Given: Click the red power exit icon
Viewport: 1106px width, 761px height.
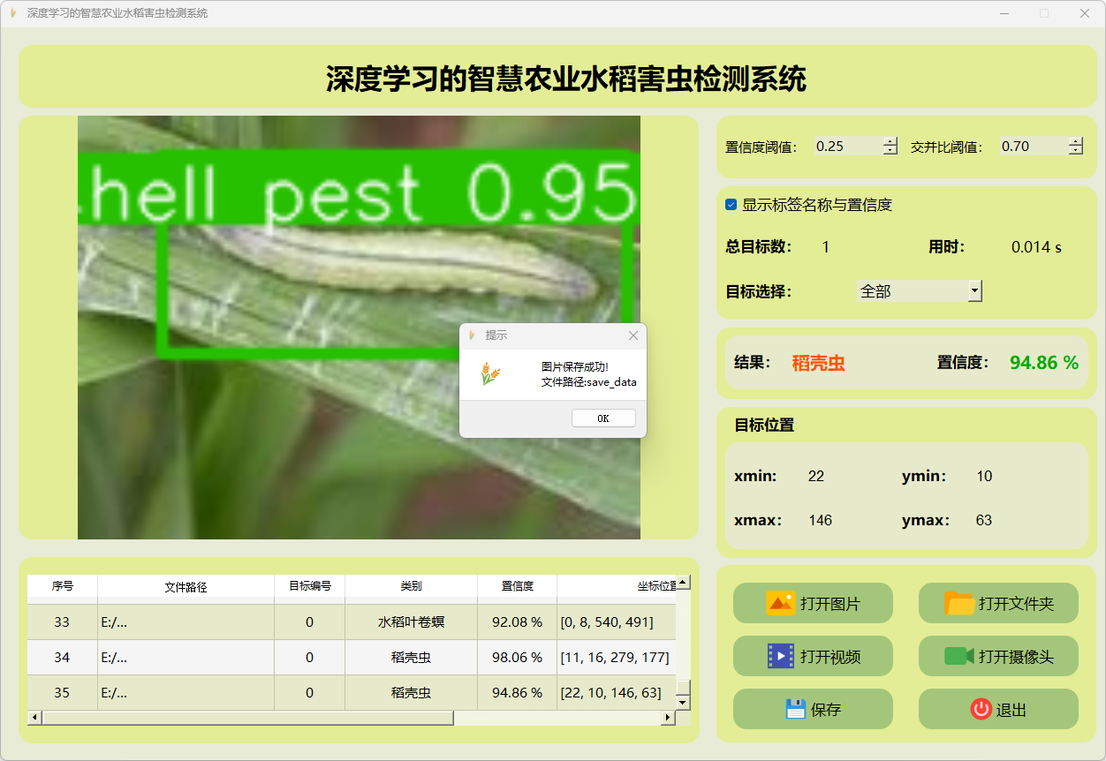Looking at the screenshot, I should [981, 709].
